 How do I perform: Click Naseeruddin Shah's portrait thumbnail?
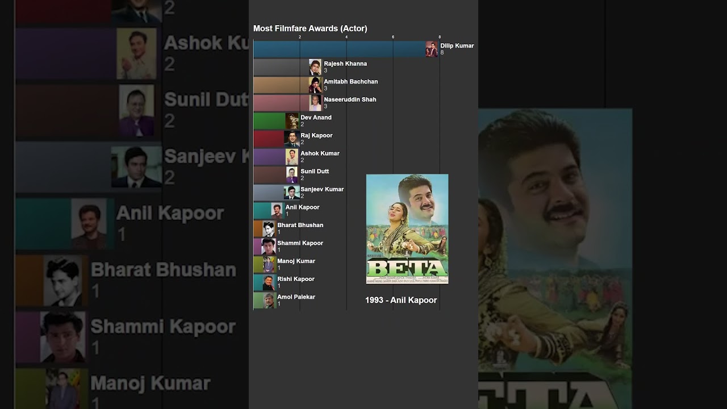(x=315, y=103)
